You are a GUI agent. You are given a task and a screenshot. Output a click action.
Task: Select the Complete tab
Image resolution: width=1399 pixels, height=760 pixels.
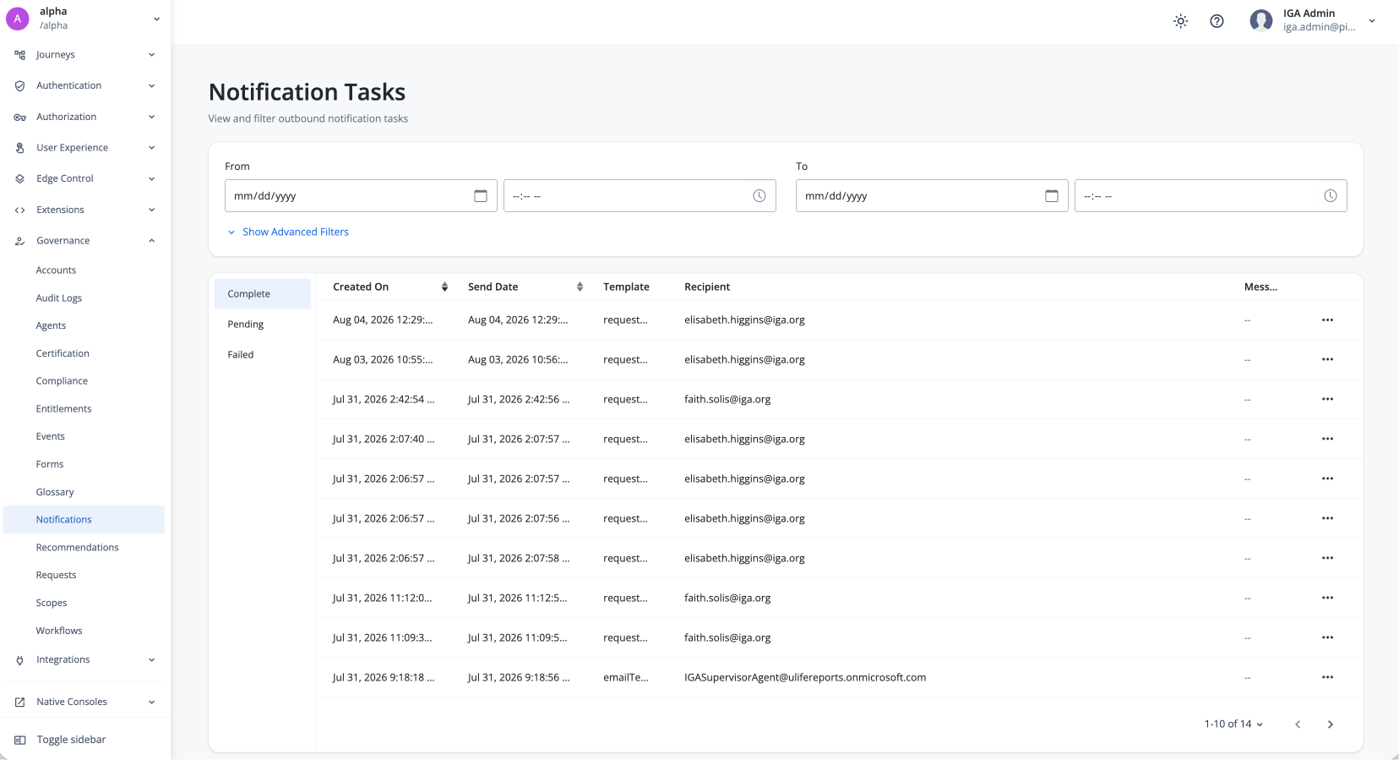263,294
